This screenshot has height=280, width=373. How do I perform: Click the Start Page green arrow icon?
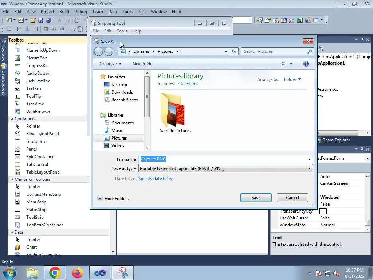click(x=300, y=20)
